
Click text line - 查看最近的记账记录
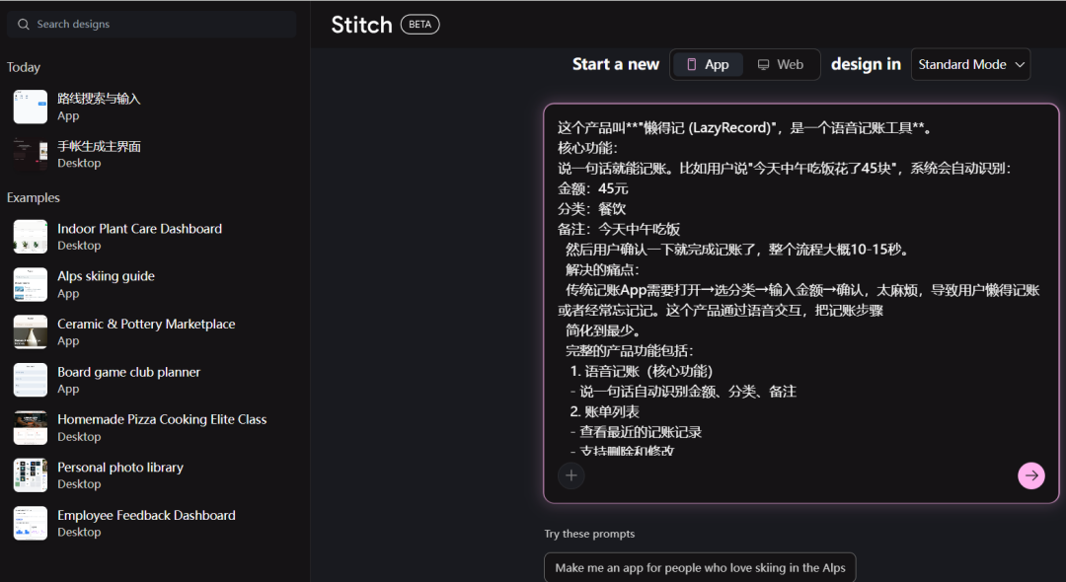pyautogui.click(x=636, y=432)
